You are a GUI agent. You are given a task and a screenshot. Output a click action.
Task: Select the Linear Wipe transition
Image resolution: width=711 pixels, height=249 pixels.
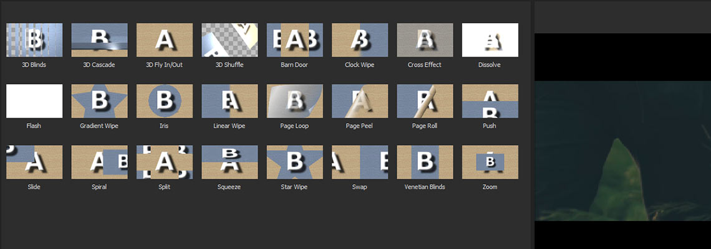click(x=230, y=101)
